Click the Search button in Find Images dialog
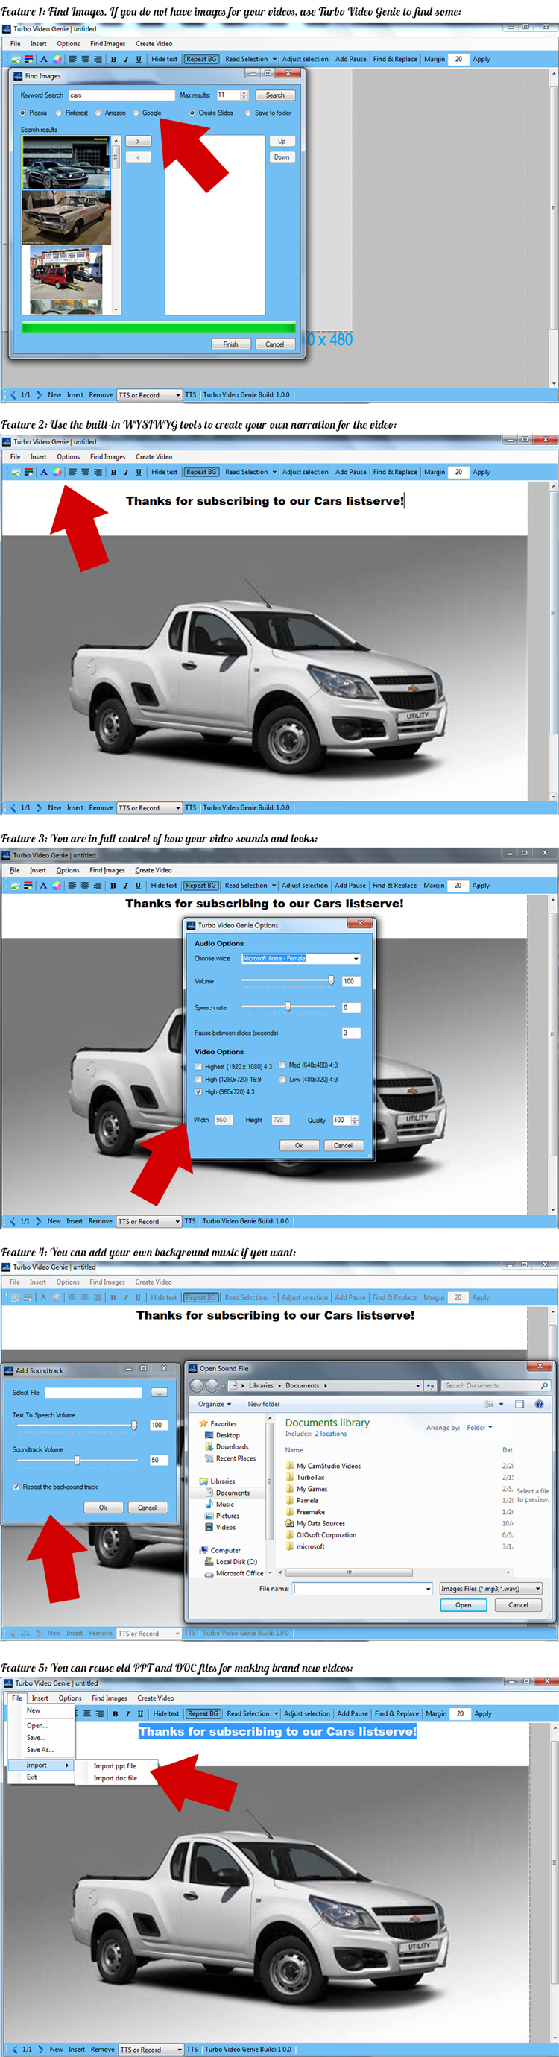559x2057 pixels. (275, 95)
